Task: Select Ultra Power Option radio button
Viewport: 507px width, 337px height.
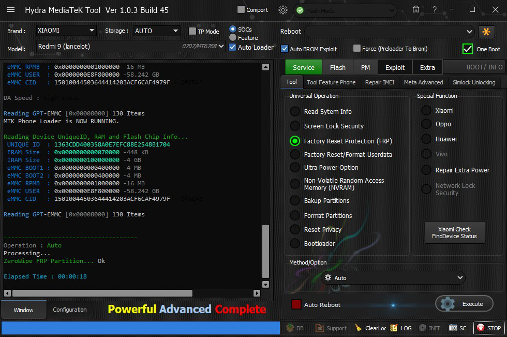Action: 294,167
